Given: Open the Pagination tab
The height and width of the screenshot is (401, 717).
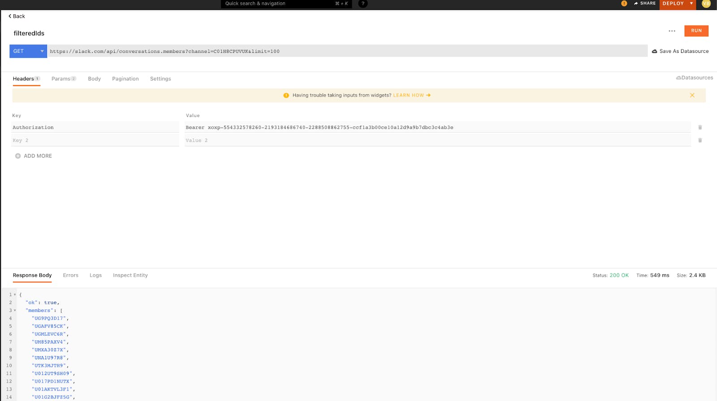Looking at the screenshot, I should pyautogui.click(x=125, y=79).
